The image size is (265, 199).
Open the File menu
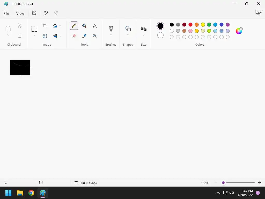(x=6, y=13)
